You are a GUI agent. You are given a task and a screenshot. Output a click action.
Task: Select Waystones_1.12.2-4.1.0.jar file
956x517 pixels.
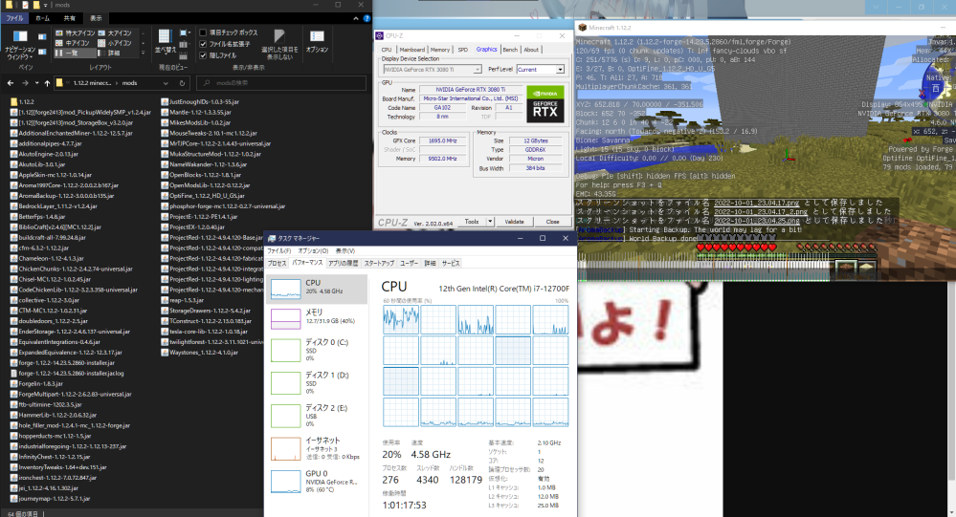pyautogui.click(x=199, y=352)
